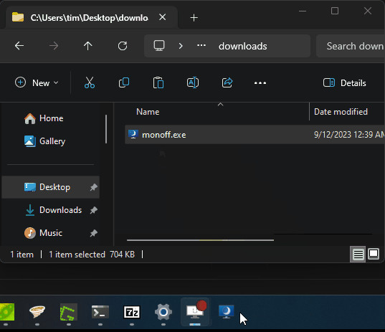The width and height of the screenshot is (385, 332).
Task: Open See more options ellipsis in toolbar
Action: (x=260, y=83)
